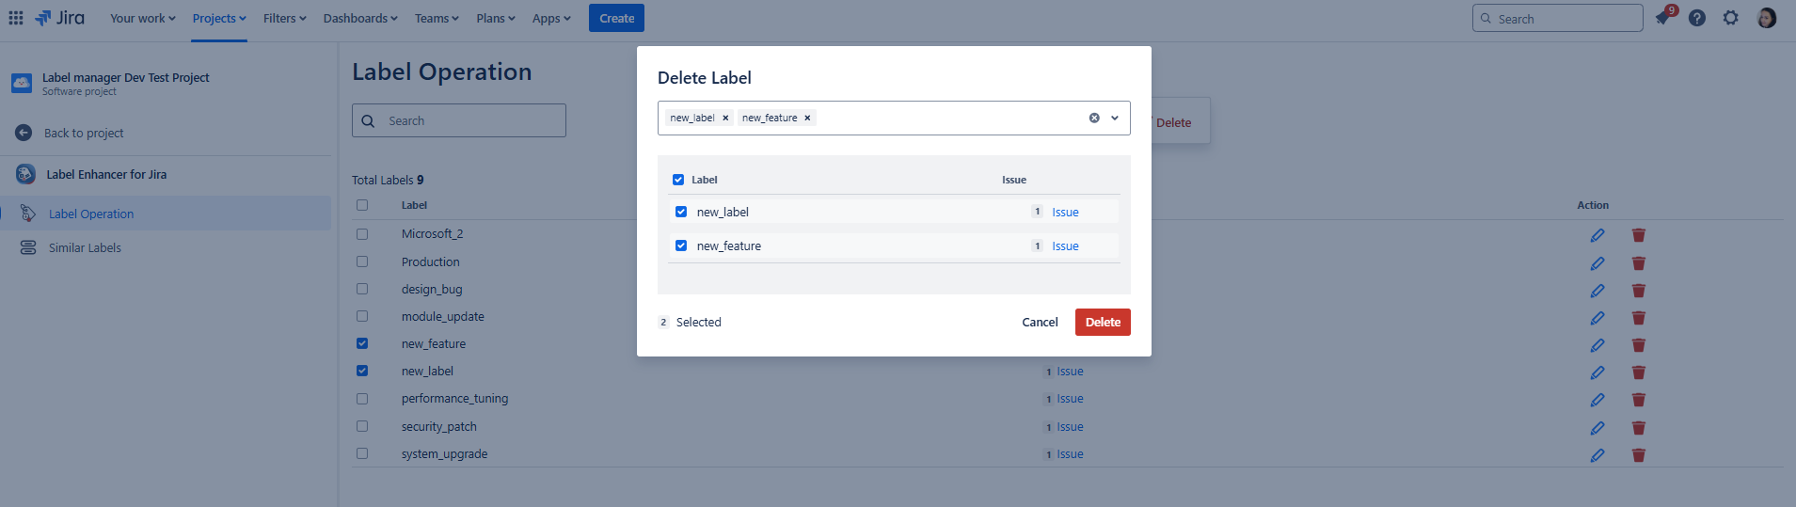Click the Back to project arrow icon
The image size is (1796, 507).
coord(24,133)
